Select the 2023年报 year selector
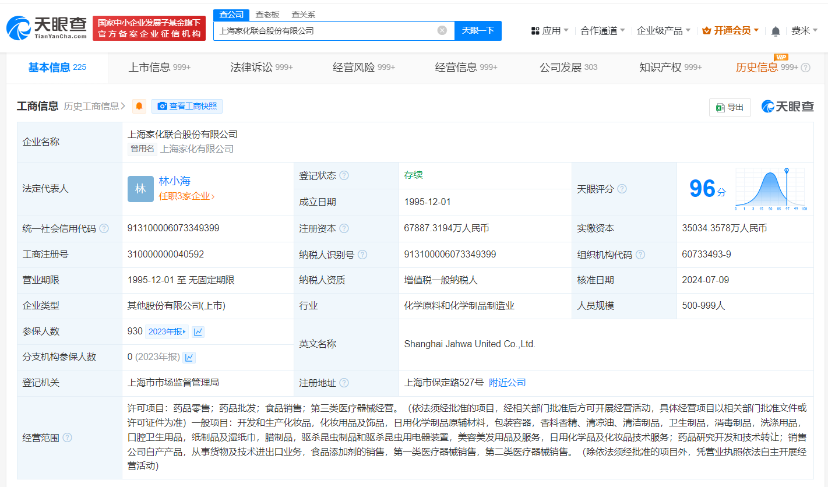This screenshot has width=828, height=487. coord(167,331)
